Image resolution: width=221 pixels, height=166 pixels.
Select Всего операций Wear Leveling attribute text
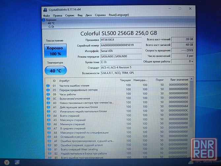click(x=79, y=149)
